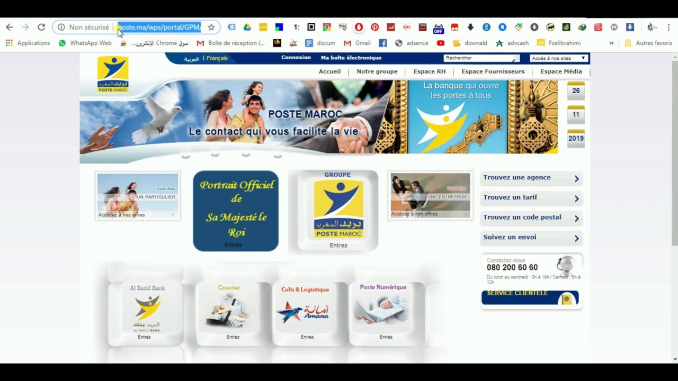Click the scrollbar down arrow
Screen dimensions: 678x381
[674, 359]
